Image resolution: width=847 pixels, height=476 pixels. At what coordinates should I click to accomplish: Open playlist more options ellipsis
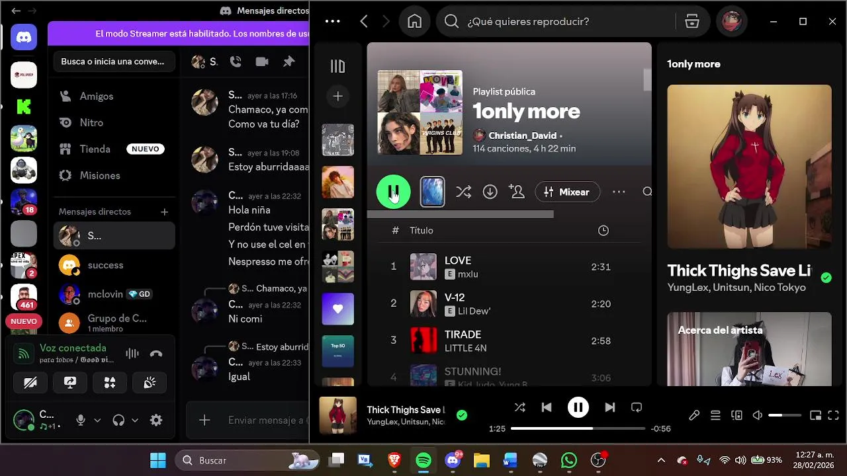[x=619, y=192]
